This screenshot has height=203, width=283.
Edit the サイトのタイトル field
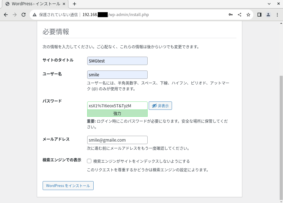[117, 61]
